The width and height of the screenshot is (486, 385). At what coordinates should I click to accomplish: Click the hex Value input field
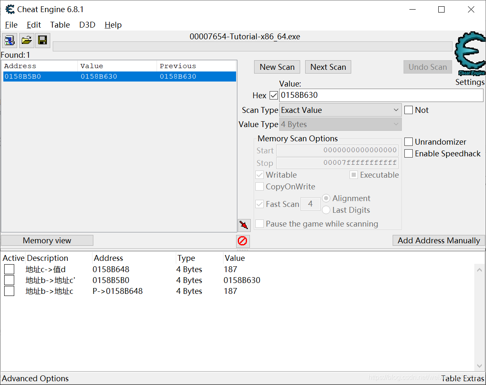point(381,95)
